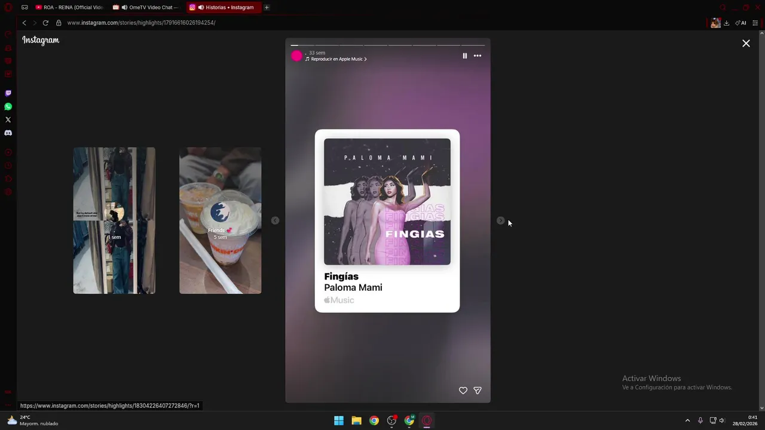Open the taskbar volume control

(722, 420)
